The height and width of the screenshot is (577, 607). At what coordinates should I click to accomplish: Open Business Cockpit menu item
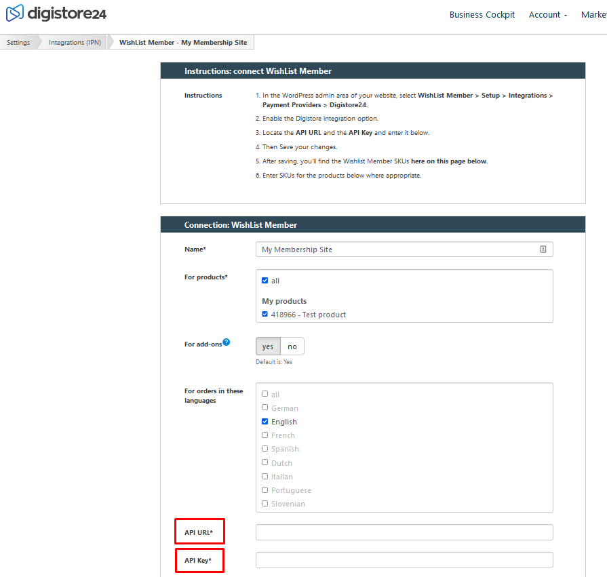click(482, 15)
